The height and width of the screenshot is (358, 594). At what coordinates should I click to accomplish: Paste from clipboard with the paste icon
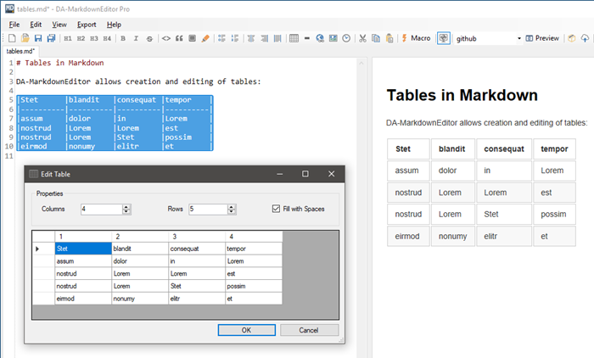coord(389,38)
